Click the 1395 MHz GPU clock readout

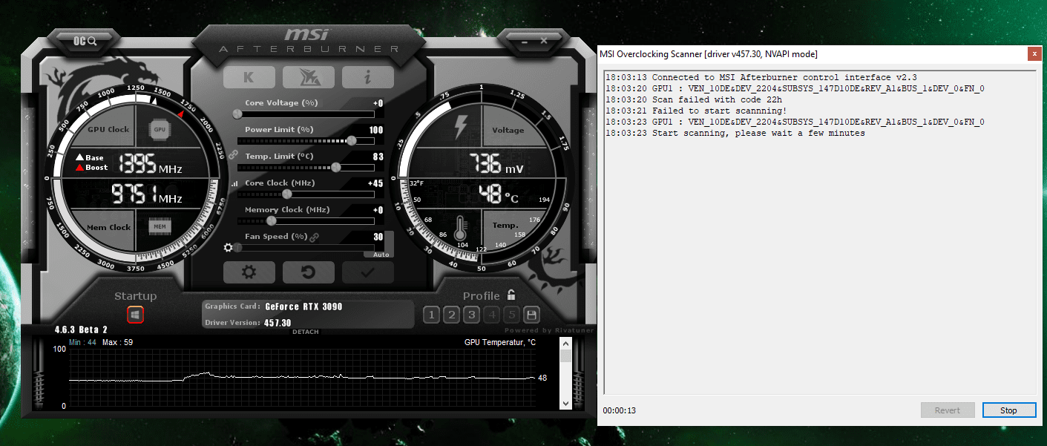pos(150,163)
